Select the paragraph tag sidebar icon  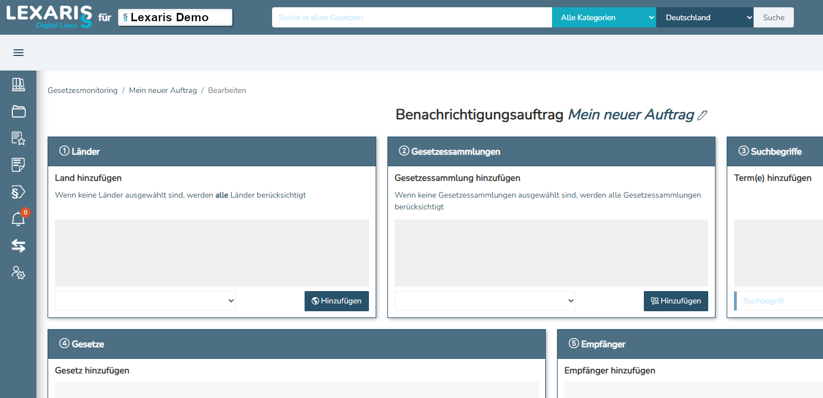18,192
